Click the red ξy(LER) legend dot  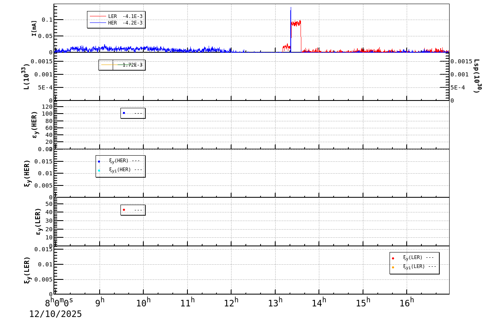click(x=393, y=258)
